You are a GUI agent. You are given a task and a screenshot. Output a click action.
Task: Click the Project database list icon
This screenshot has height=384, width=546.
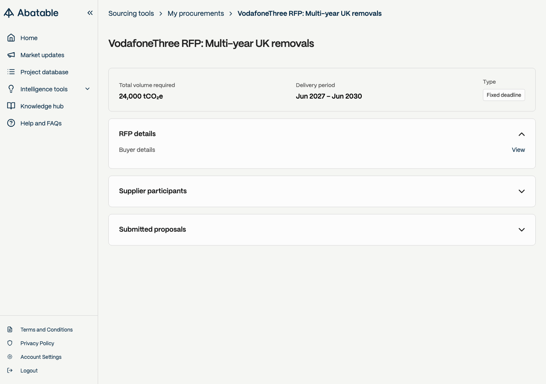[x=11, y=72]
